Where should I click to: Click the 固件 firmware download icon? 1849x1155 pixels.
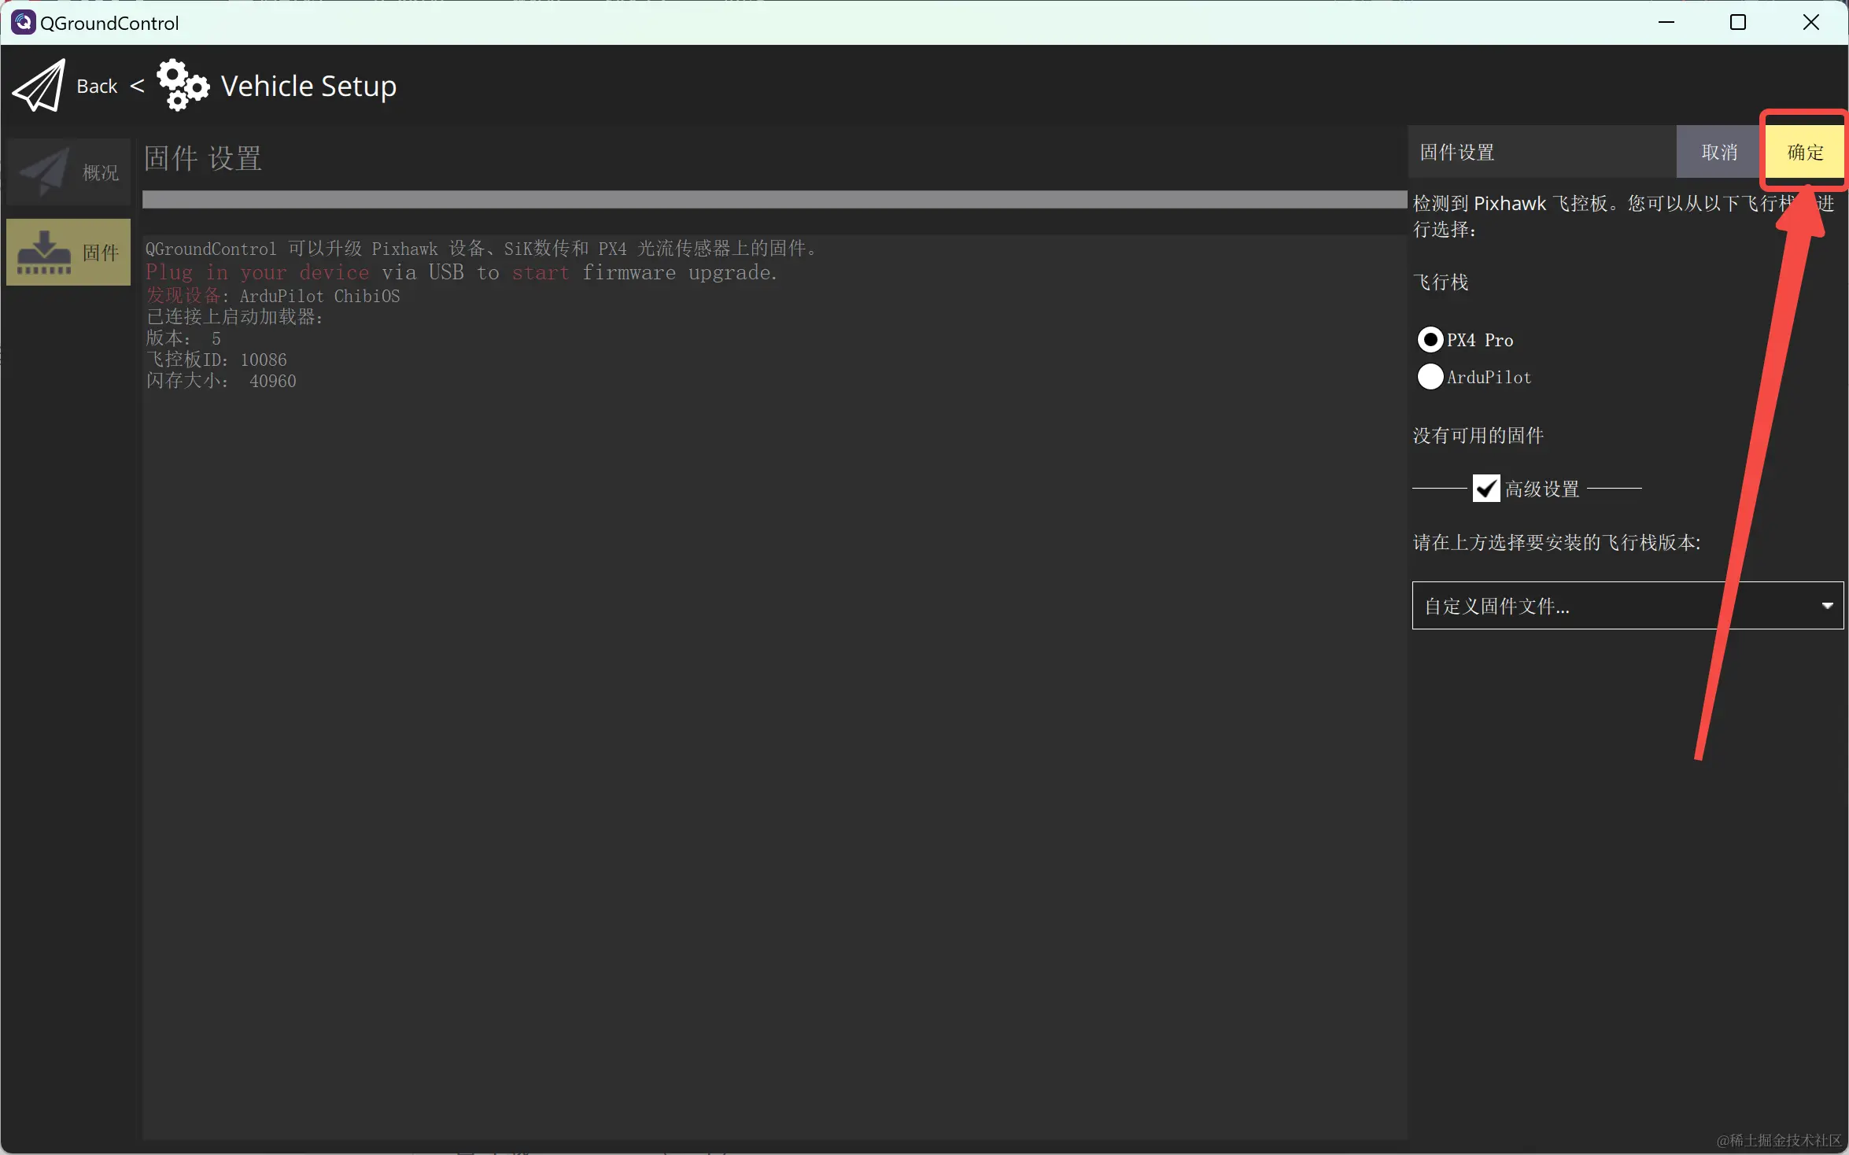[44, 253]
